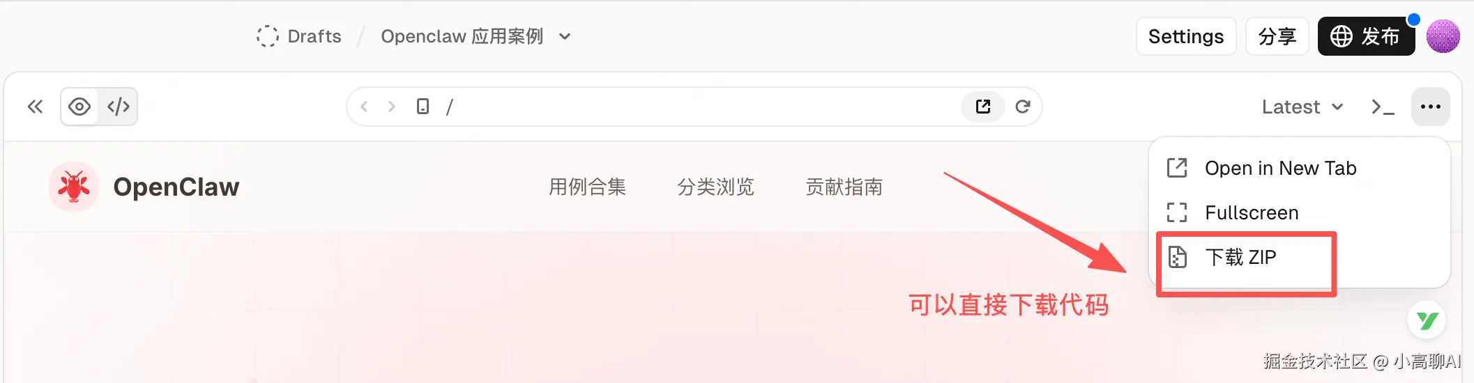Open the Settings button
The height and width of the screenshot is (383, 1474).
[1186, 36]
